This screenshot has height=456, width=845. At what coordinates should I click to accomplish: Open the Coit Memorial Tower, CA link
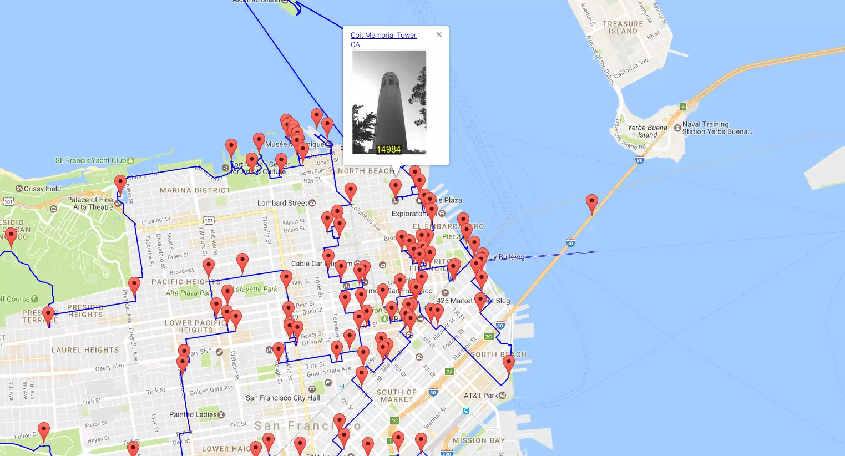(x=383, y=40)
